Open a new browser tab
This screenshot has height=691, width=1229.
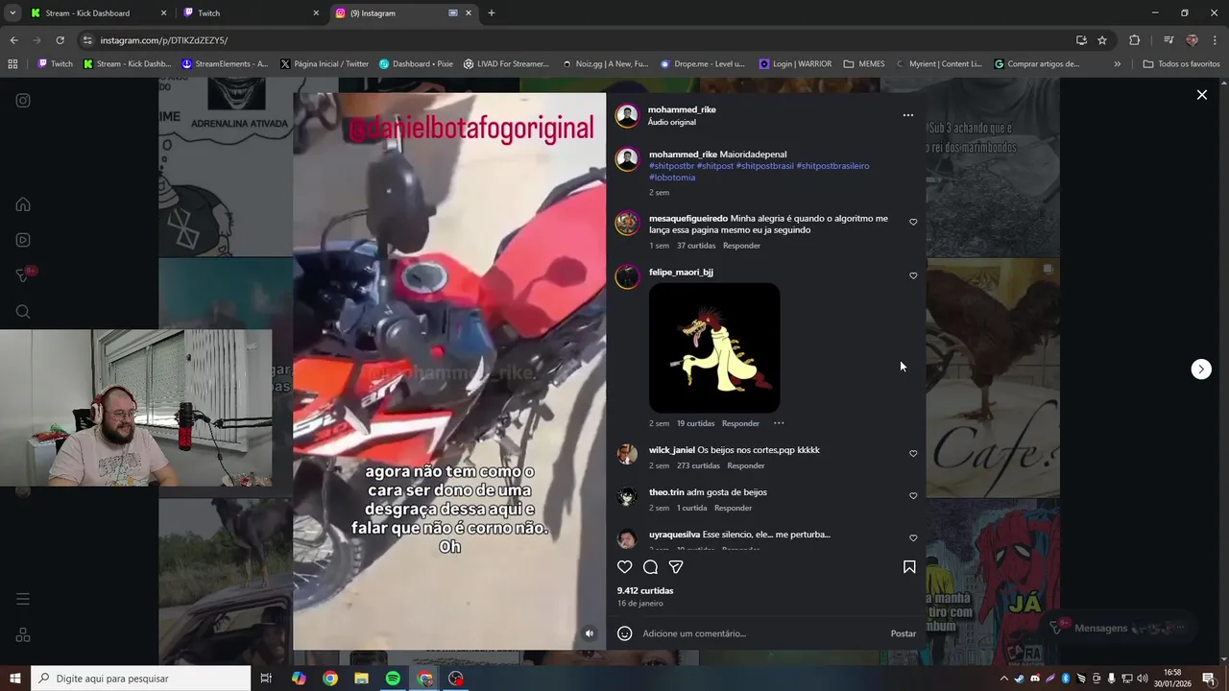[492, 13]
